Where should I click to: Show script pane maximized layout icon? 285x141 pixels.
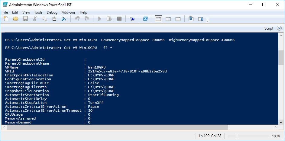tap(178, 19)
